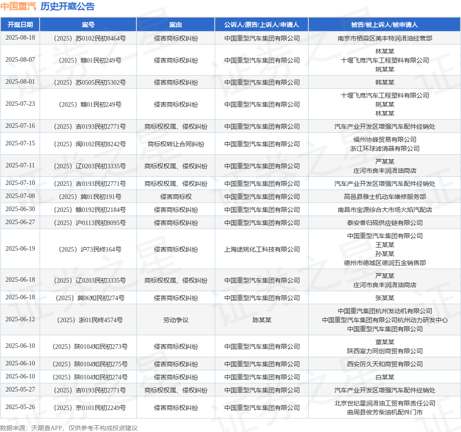461x432 pixels.
Task: Click the date 2025-07-23
Action: coord(20,104)
